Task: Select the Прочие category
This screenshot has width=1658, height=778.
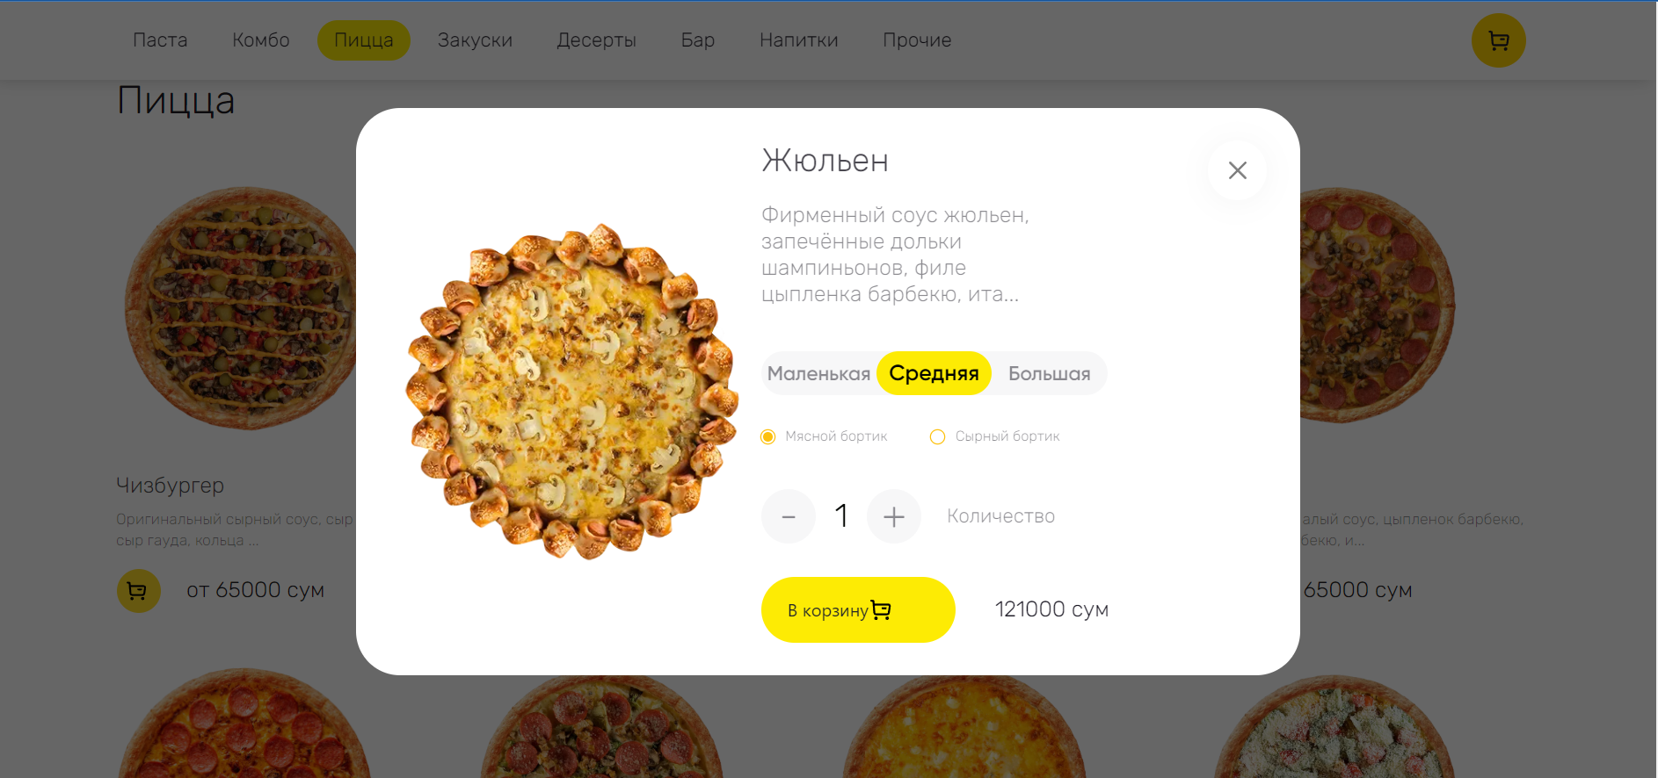Action: pyautogui.click(x=917, y=40)
